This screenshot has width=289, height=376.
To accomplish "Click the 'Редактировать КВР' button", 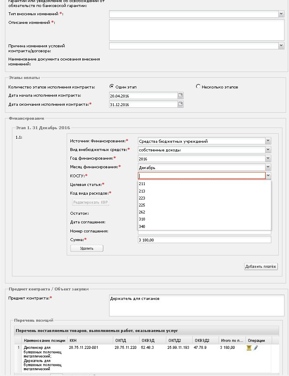I will (x=91, y=202).
